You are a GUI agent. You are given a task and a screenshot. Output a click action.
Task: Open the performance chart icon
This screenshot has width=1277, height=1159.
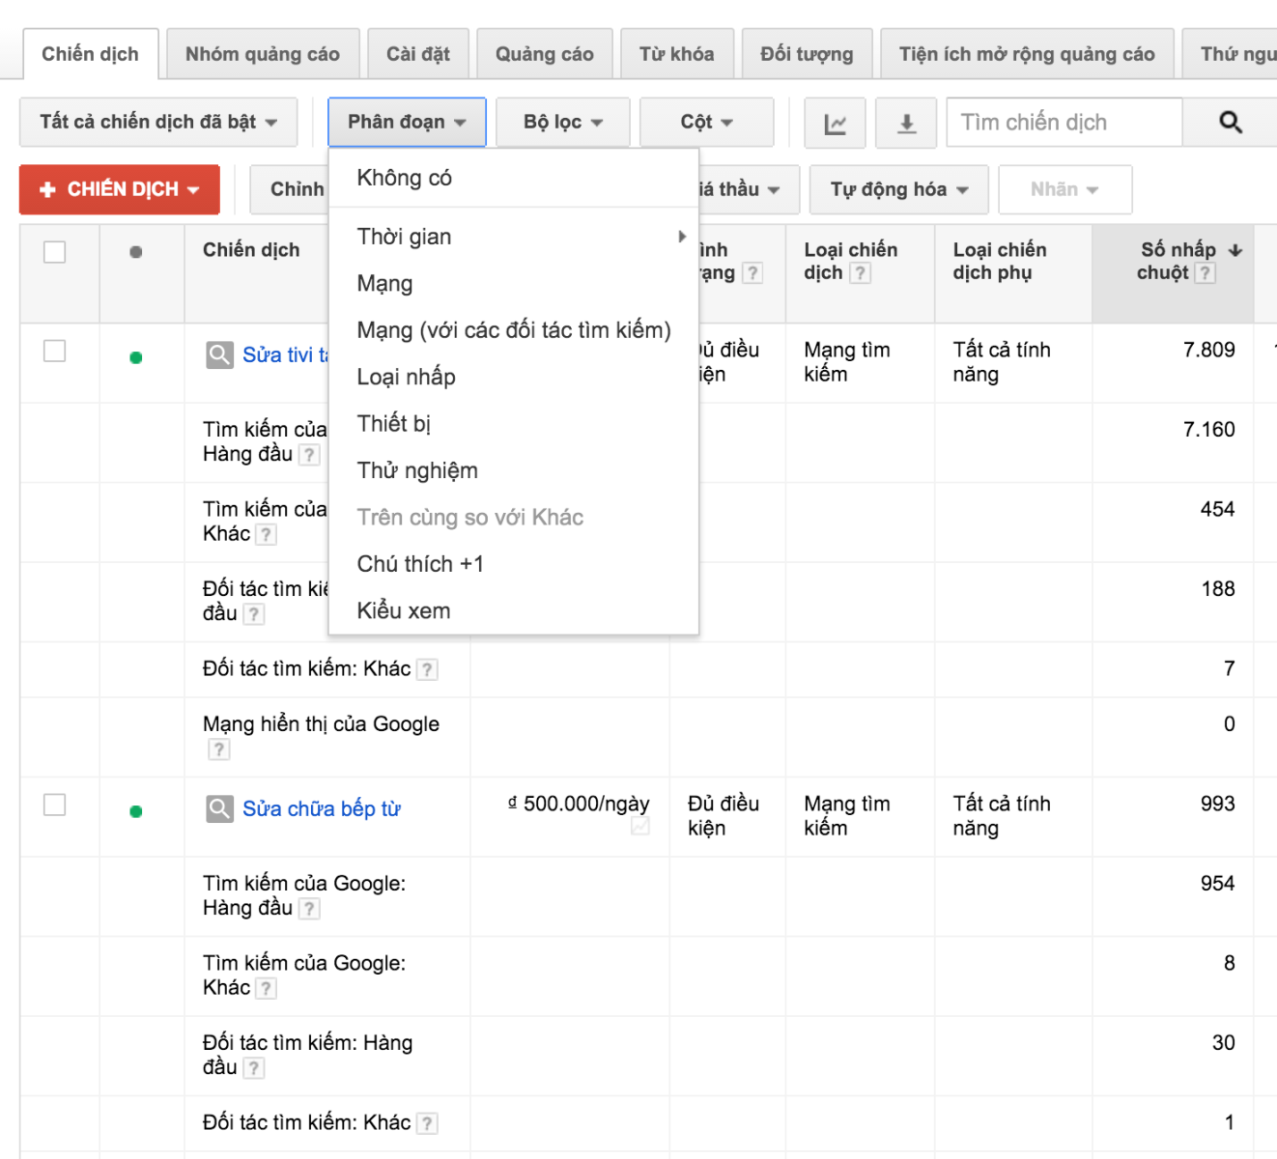click(834, 123)
